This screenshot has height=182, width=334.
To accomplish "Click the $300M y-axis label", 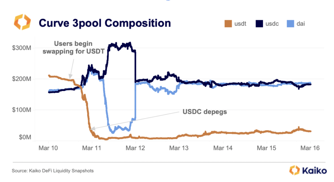I will [22, 48].
